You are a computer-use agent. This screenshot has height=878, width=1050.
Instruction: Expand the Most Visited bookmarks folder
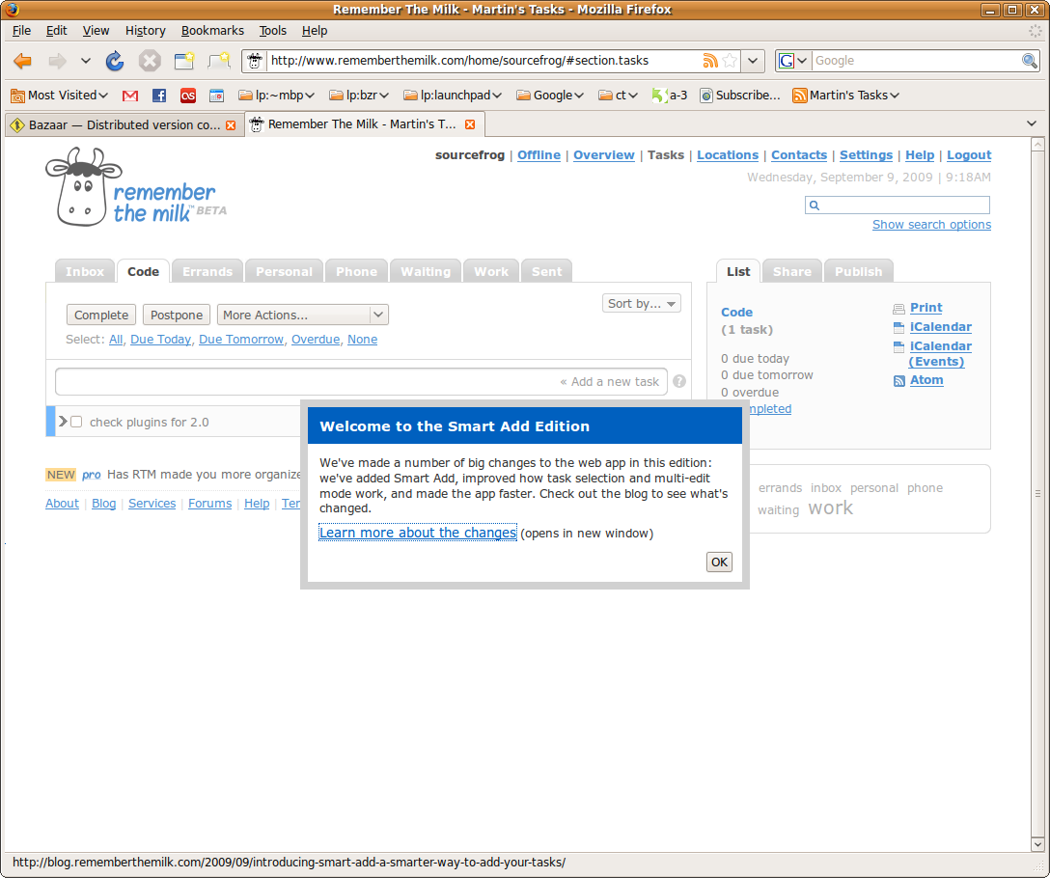pos(59,96)
